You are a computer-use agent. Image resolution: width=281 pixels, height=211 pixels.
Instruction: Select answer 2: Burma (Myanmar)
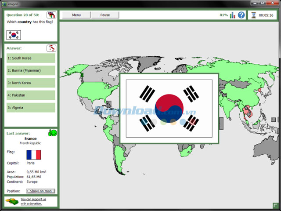tap(31, 70)
